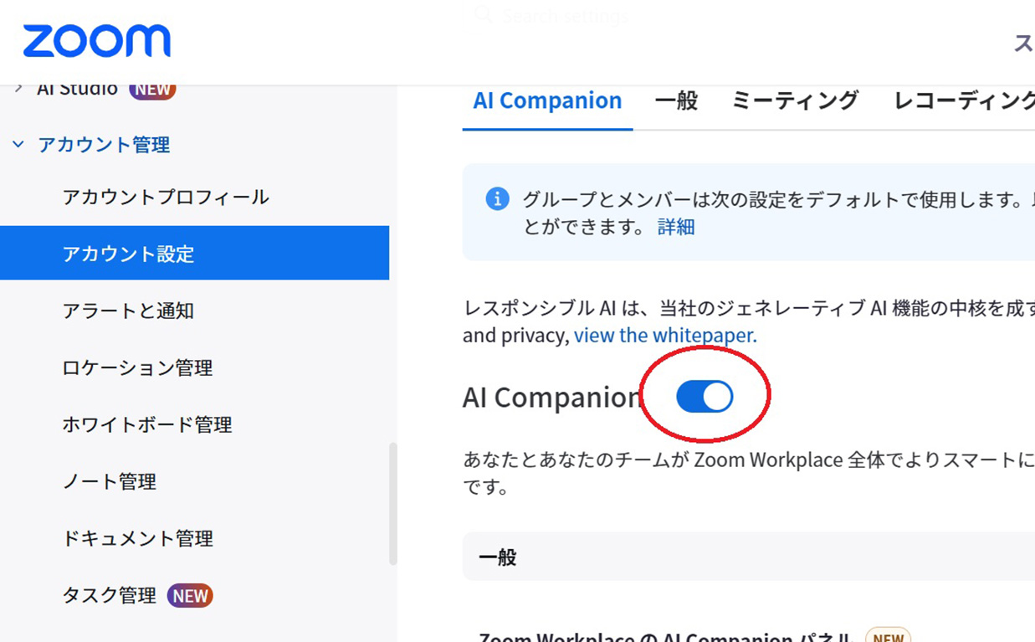Switch to the AI Companion tab
Image resolution: width=1035 pixels, height=642 pixels.
(x=547, y=100)
